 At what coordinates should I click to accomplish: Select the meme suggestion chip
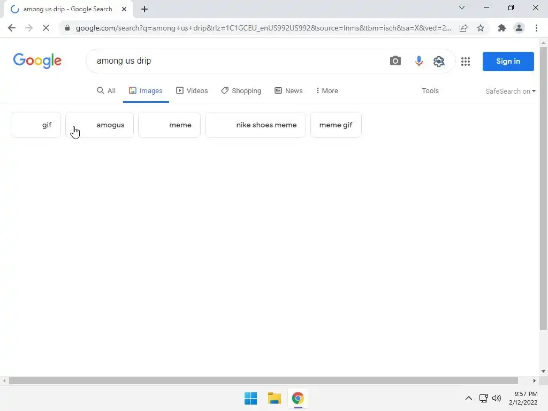(170, 125)
